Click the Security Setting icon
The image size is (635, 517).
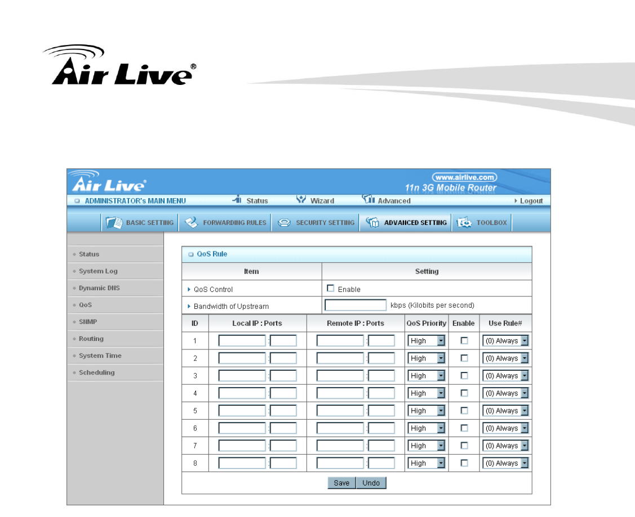click(x=284, y=223)
